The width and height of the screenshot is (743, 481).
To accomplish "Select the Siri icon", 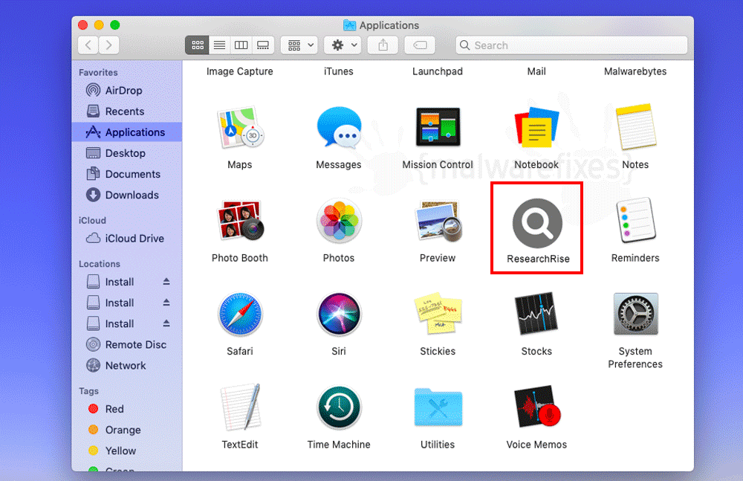I will (x=339, y=314).
